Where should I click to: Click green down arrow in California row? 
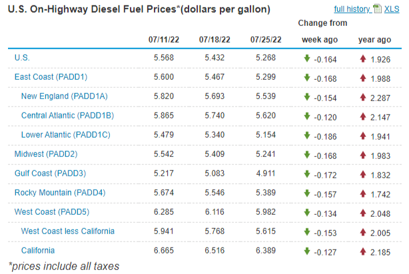[x=306, y=251]
